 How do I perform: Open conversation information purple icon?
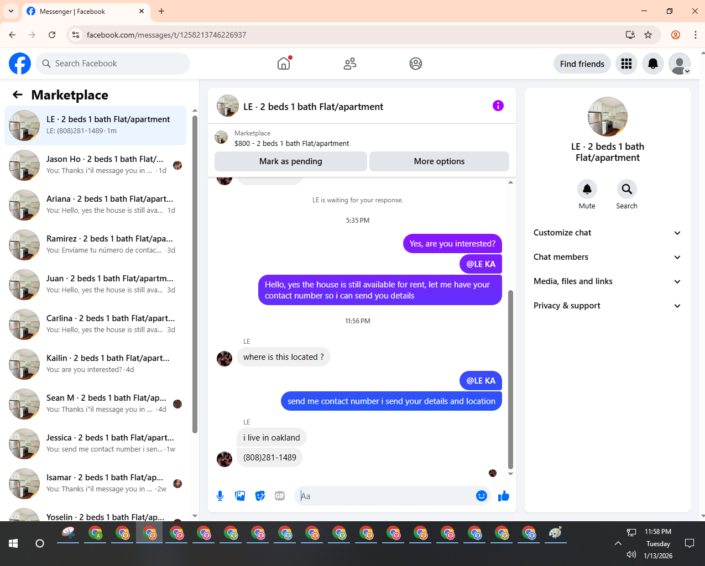coord(498,106)
